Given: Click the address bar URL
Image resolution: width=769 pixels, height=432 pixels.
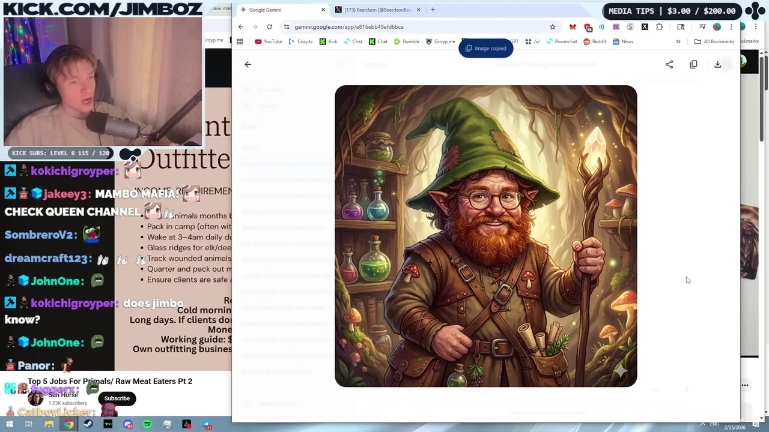Looking at the screenshot, I should (x=349, y=26).
